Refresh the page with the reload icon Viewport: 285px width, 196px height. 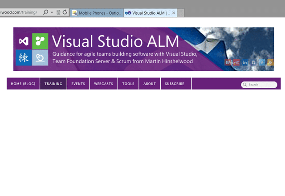[65, 12]
